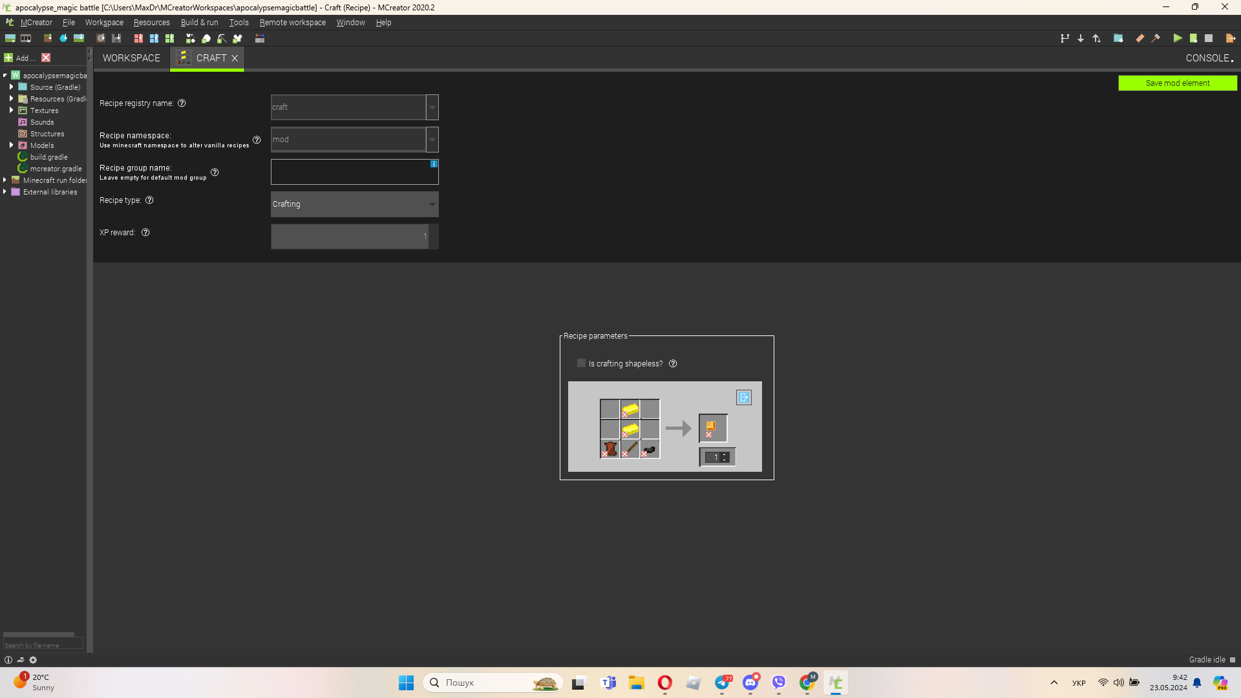Click the Recipe group name input field
This screenshot has width=1241, height=698.
[x=355, y=171]
